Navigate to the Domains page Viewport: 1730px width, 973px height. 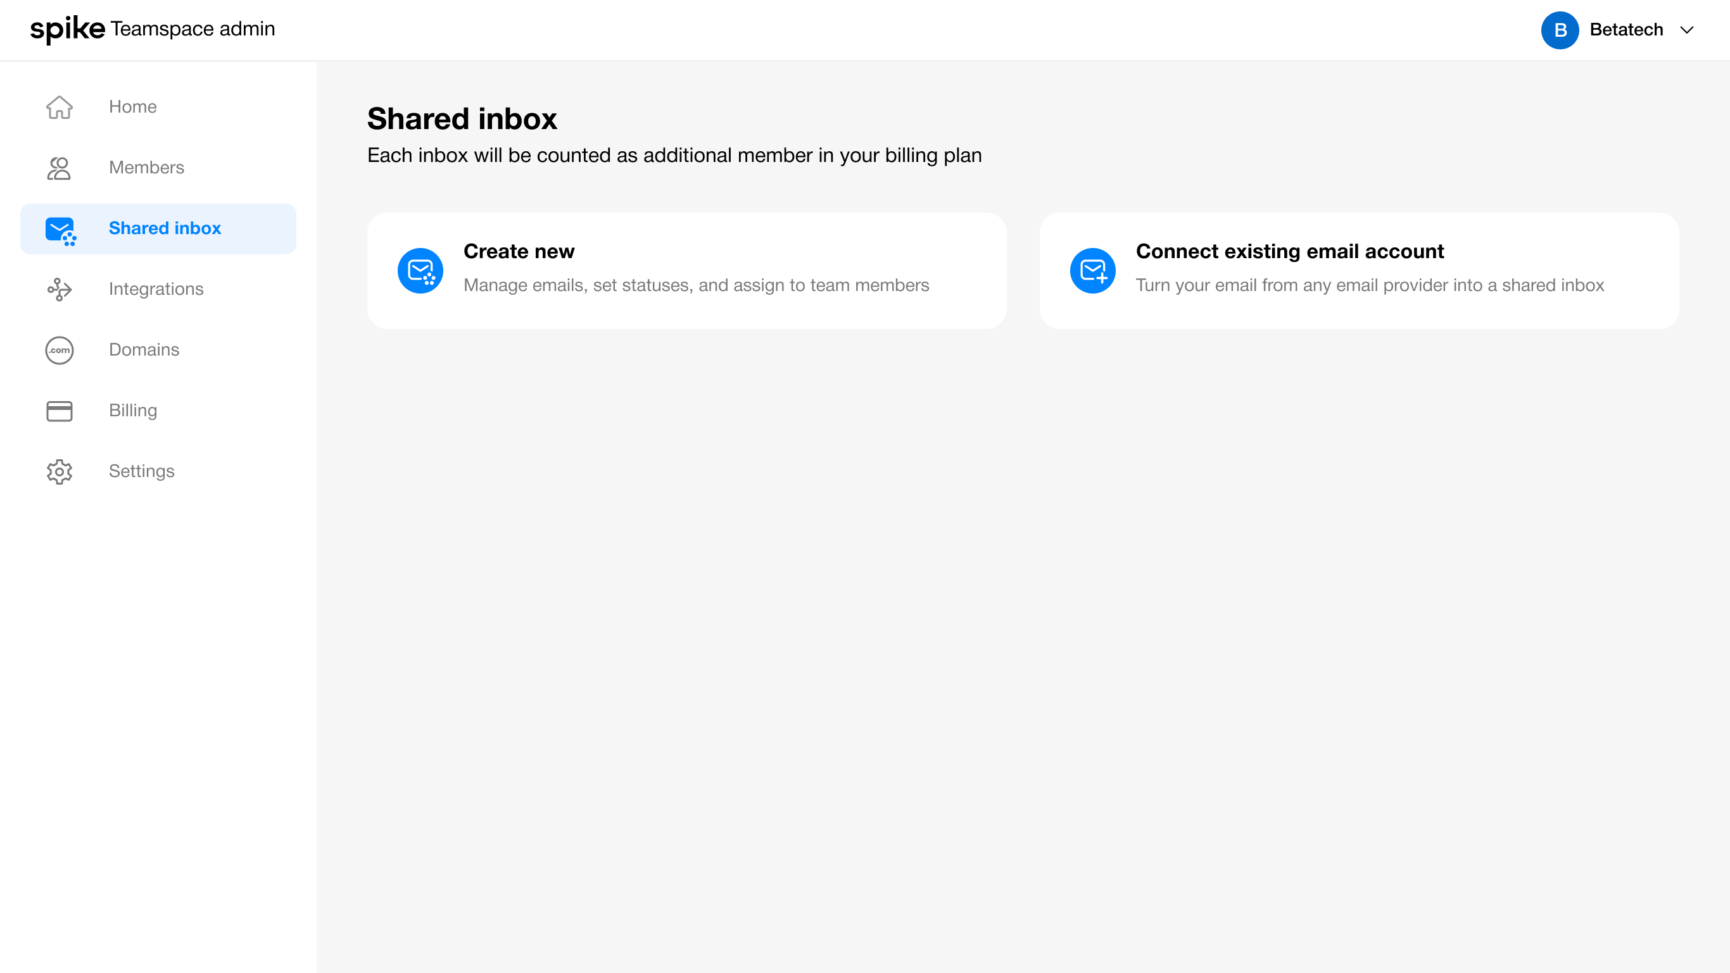144,350
